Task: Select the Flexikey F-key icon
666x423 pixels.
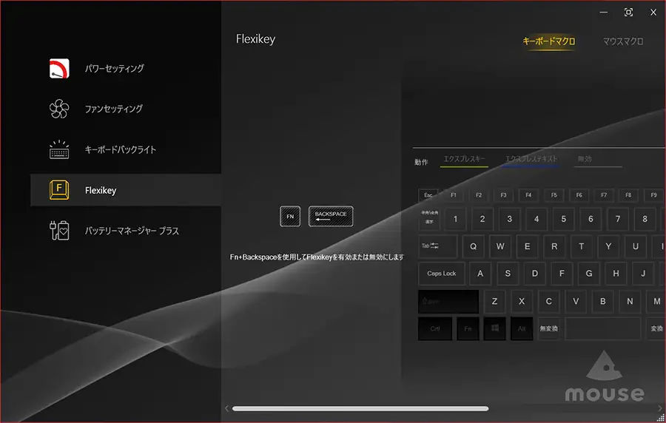Action: click(x=59, y=189)
